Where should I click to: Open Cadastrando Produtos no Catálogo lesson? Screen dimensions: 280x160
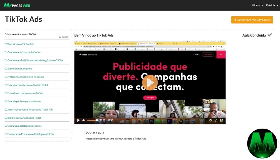tap(31, 134)
